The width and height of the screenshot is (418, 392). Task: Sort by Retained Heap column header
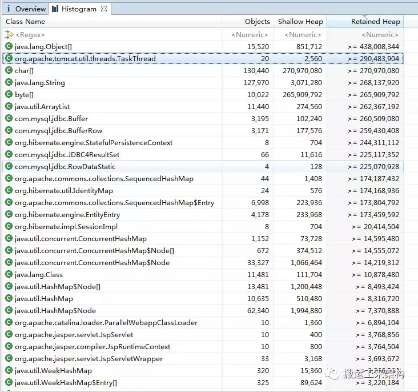[375, 21]
